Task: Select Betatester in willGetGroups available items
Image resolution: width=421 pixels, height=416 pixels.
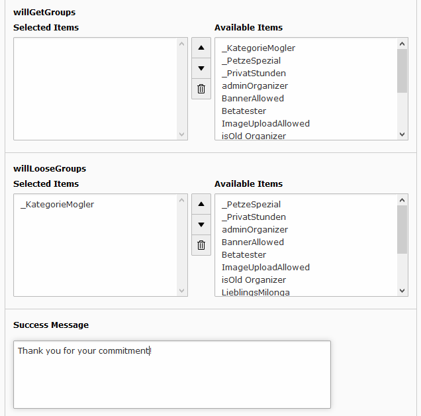Action: click(x=244, y=111)
